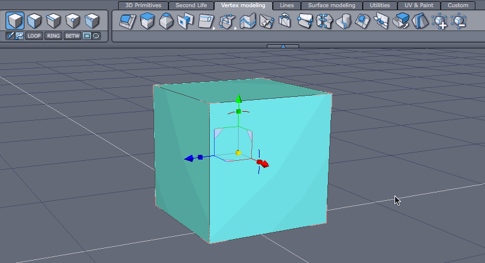Toggle lasso selection mode
The width and height of the screenshot is (485, 263).
96,36
